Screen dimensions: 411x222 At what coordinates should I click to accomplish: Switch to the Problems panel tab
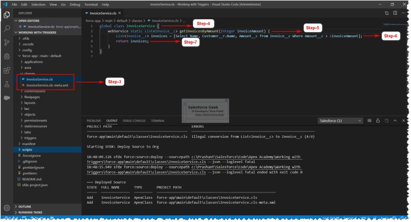tap(94, 120)
